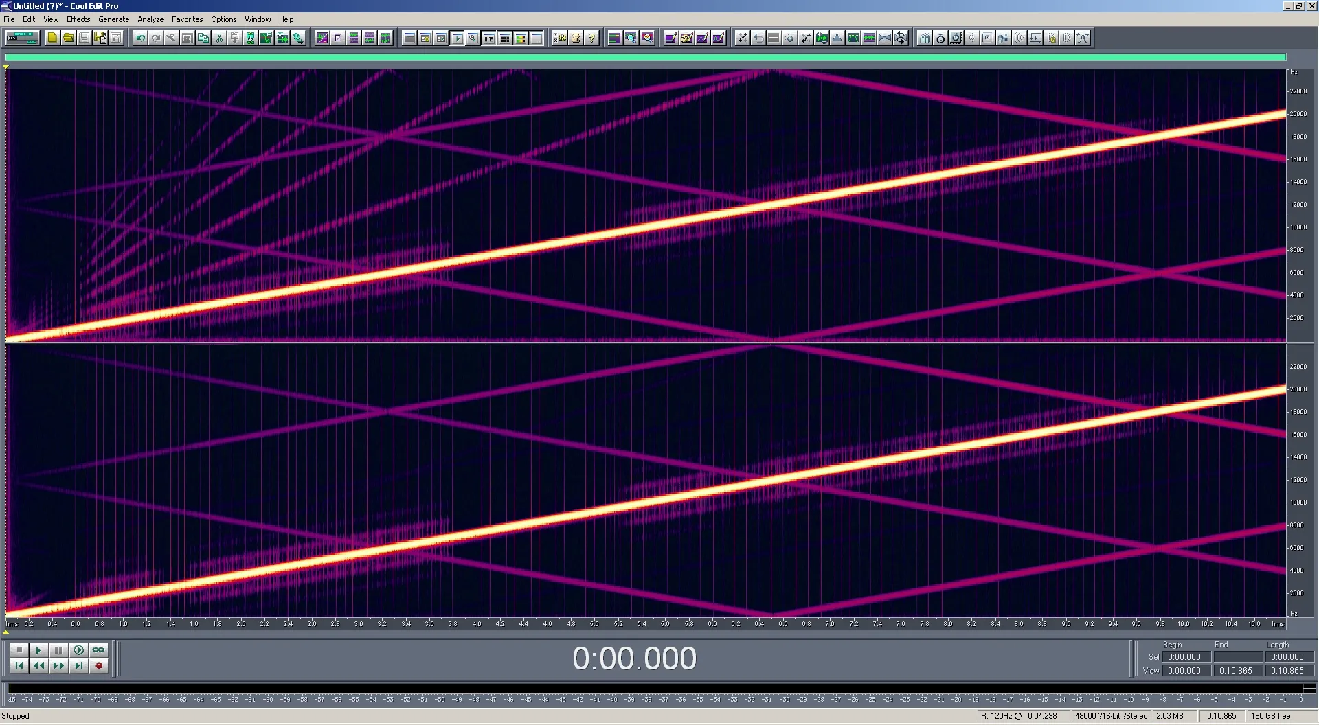
Task: Switch to multitrack view via waveform toggle icon
Action: 22,38
